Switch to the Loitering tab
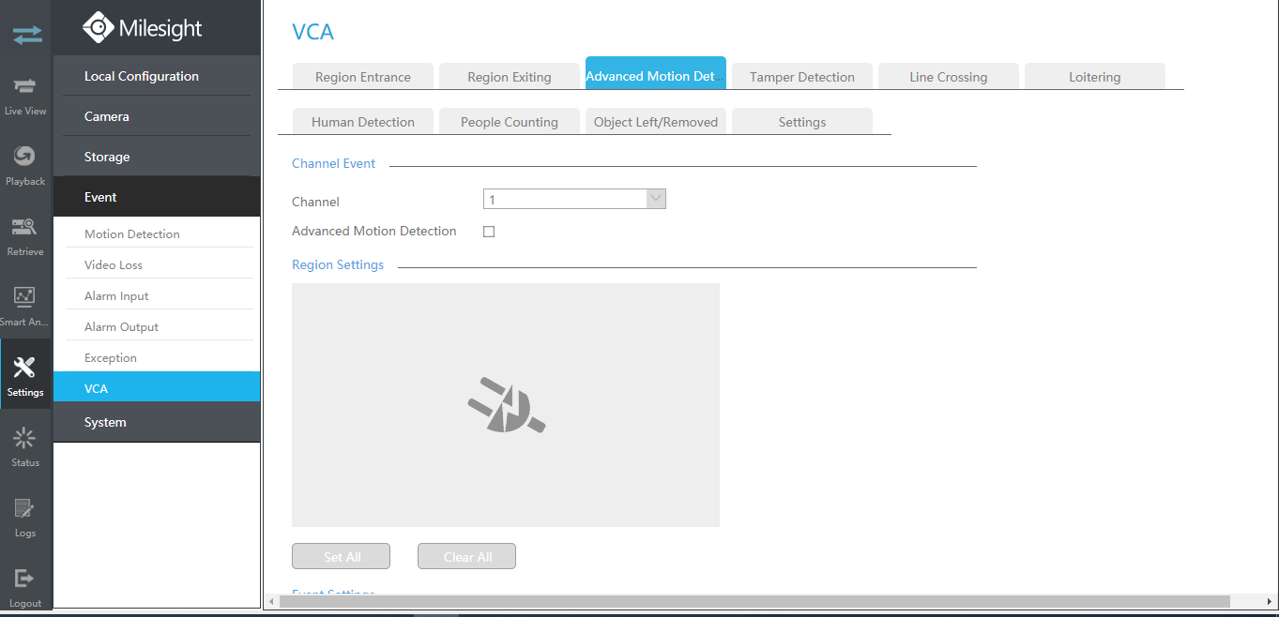 coord(1095,77)
